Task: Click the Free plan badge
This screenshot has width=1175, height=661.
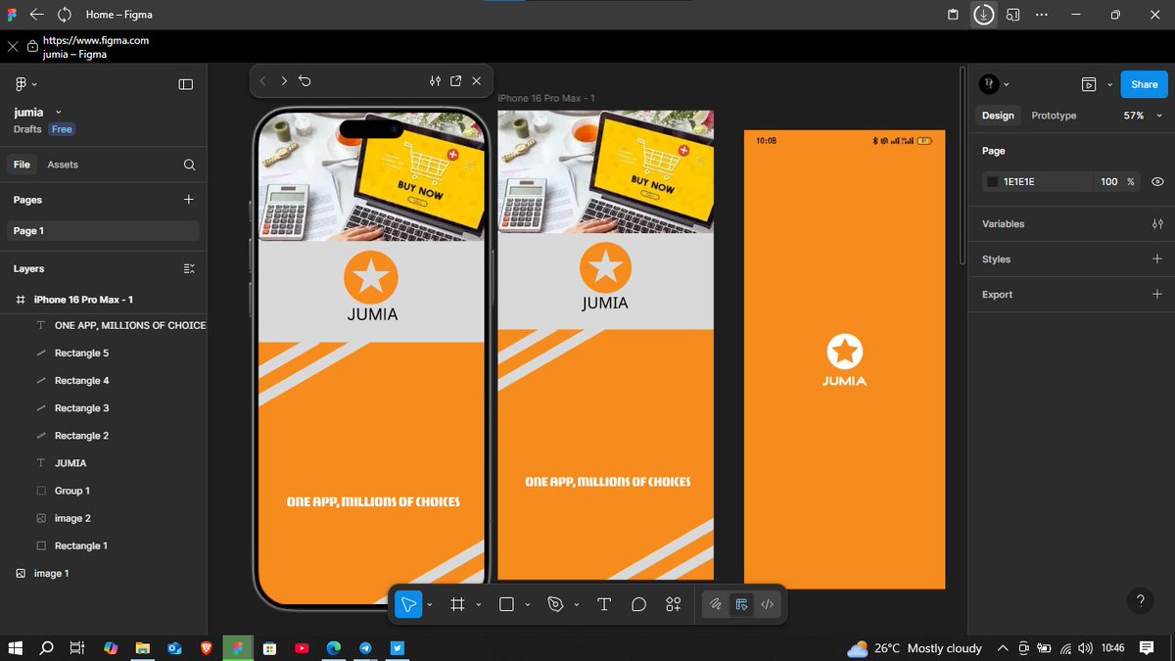Action: pyautogui.click(x=63, y=129)
